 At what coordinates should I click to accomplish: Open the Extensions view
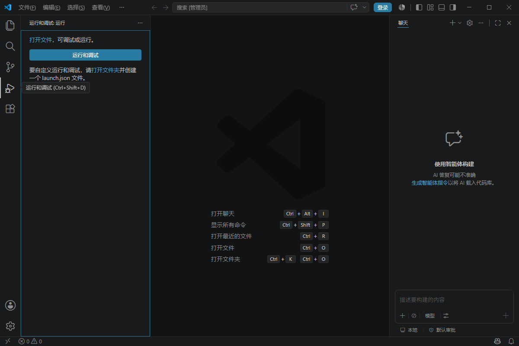tap(10, 109)
